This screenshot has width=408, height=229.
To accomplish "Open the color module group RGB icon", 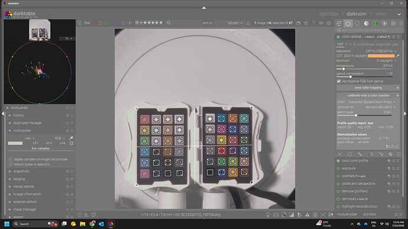I will click(x=375, y=24).
